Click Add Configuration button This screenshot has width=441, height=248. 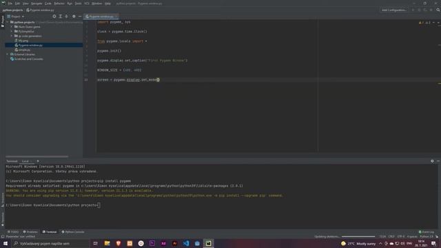(x=394, y=10)
